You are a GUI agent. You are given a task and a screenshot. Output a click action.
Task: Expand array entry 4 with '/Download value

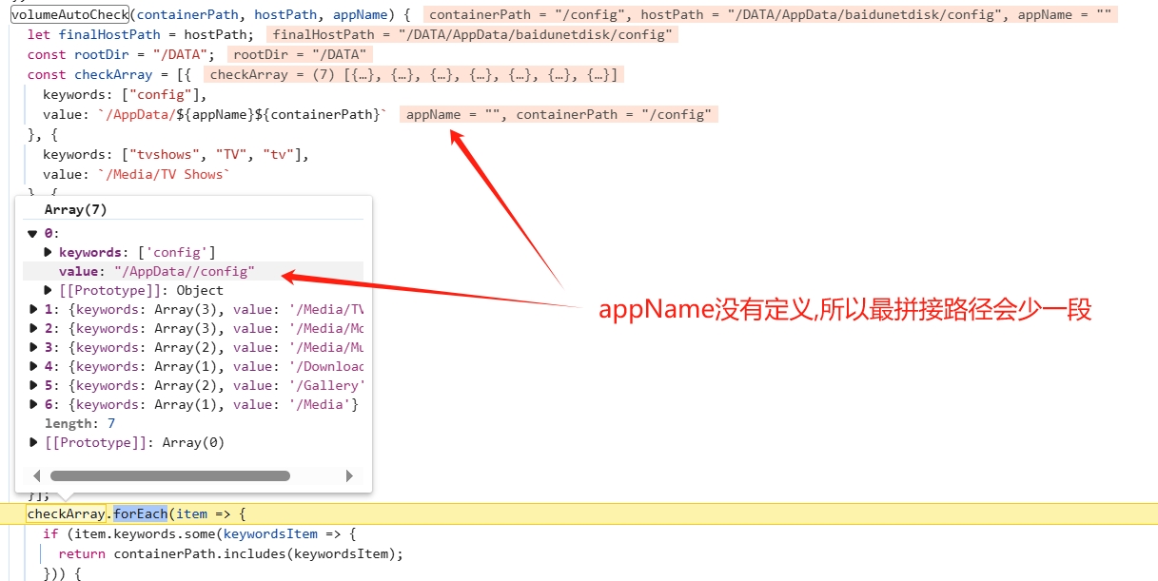click(x=34, y=366)
